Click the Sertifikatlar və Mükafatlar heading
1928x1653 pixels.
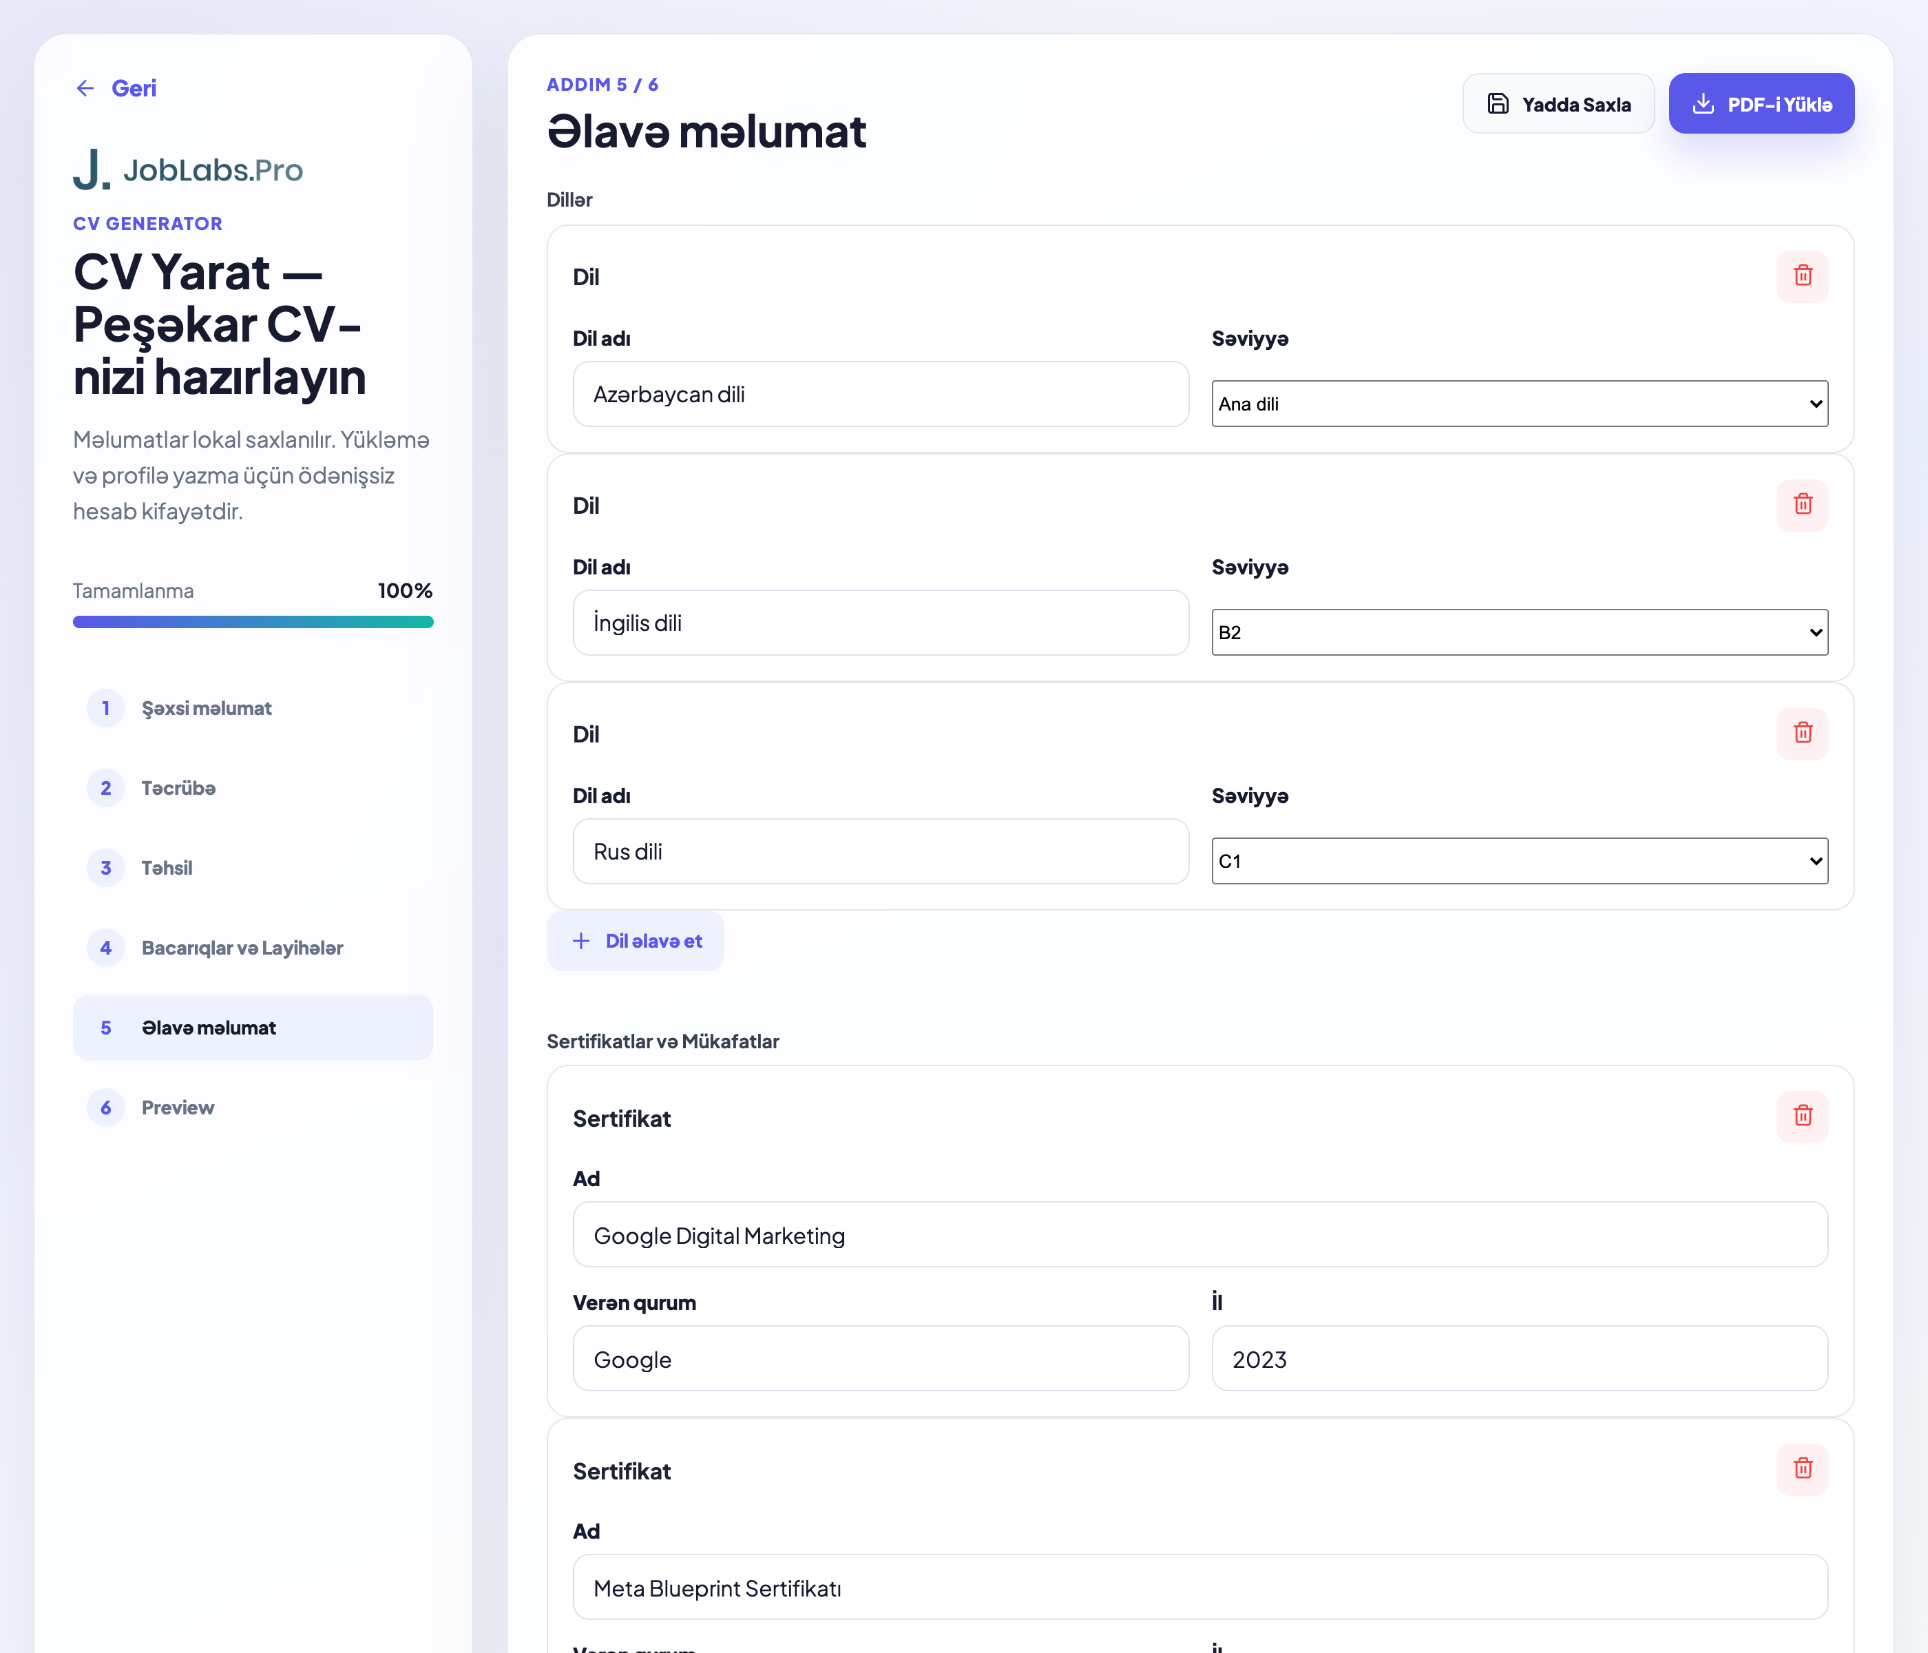pyautogui.click(x=662, y=1041)
